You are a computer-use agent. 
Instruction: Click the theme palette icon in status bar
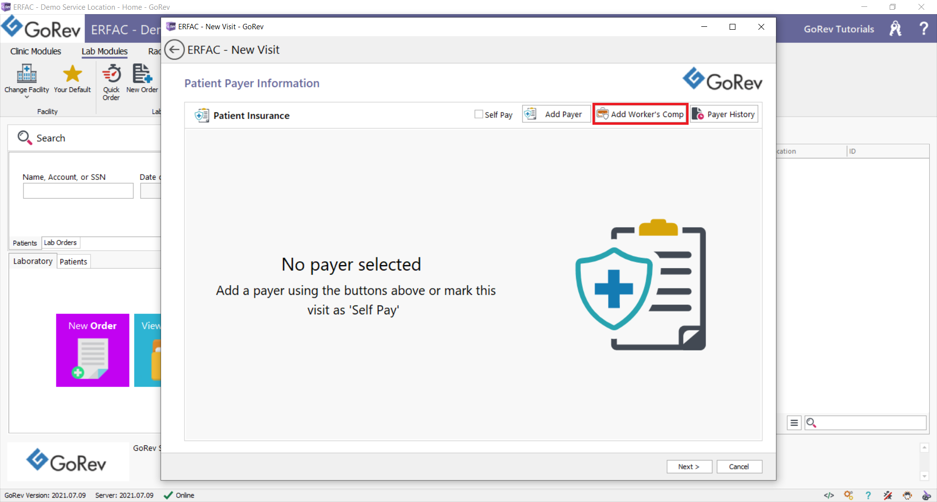coord(927,495)
